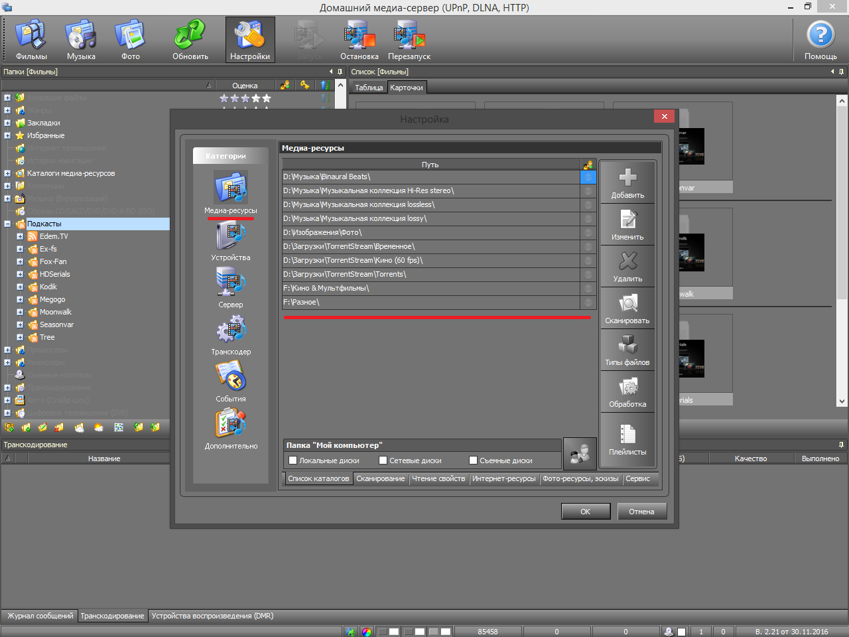Click the Scan (Сканировать) icon button
The height and width of the screenshot is (637, 849).
(627, 307)
